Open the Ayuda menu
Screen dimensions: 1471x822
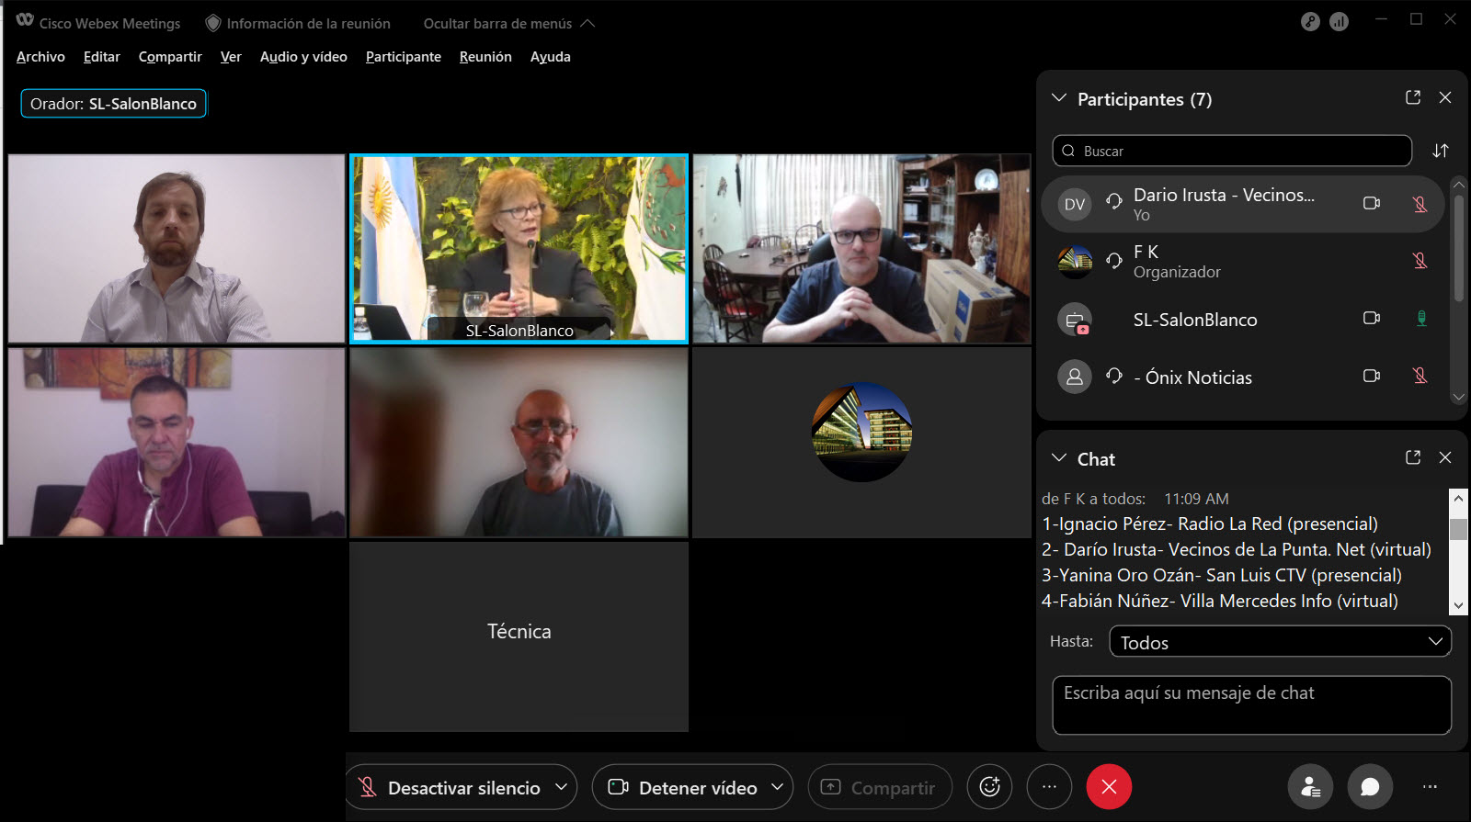click(x=550, y=57)
